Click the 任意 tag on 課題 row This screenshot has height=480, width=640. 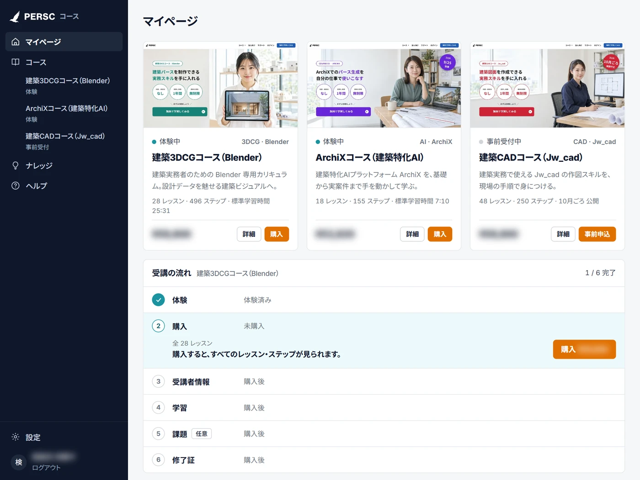[202, 433]
